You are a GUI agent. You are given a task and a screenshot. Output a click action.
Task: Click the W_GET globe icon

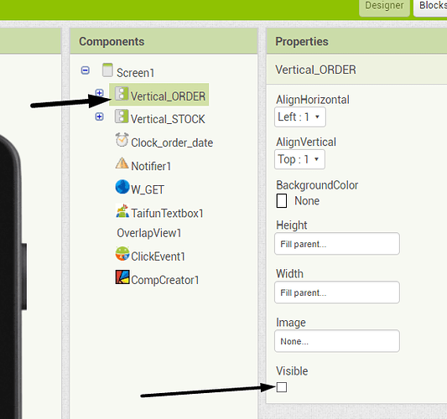click(122, 187)
